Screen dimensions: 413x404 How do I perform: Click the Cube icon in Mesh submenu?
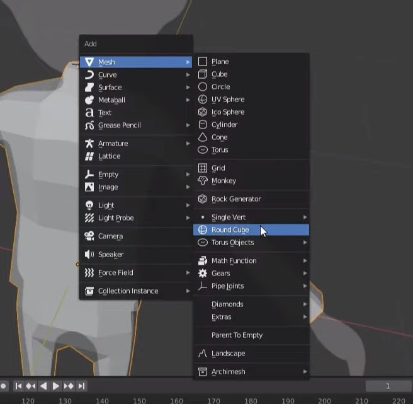pos(203,74)
